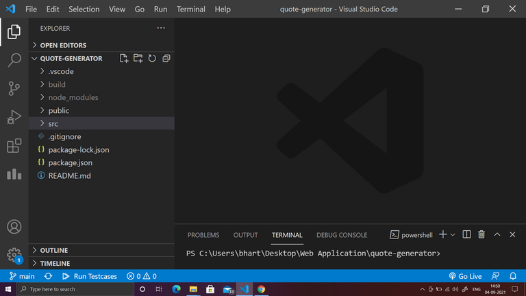The image size is (526, 296).
Task: Switch to the Debug Console tab
Action: [x=342, y=235]
